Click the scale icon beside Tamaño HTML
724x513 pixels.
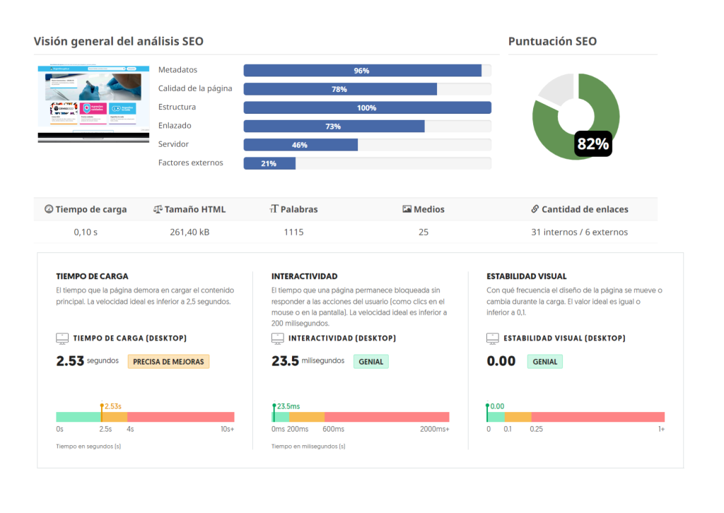coord(158,209)
